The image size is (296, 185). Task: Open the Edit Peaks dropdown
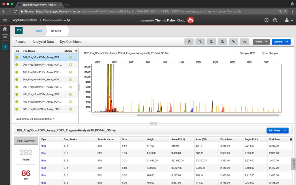(x=277, y=131)
